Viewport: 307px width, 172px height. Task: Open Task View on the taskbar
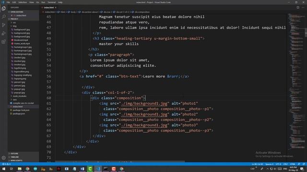(x=12, y=169)
